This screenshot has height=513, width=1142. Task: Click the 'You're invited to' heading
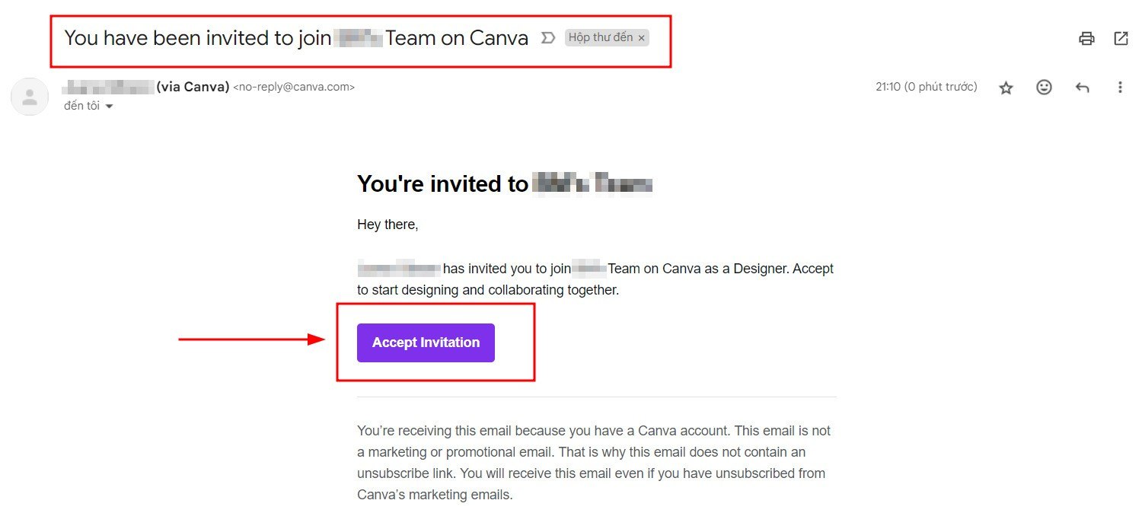(x=442, y=184)
